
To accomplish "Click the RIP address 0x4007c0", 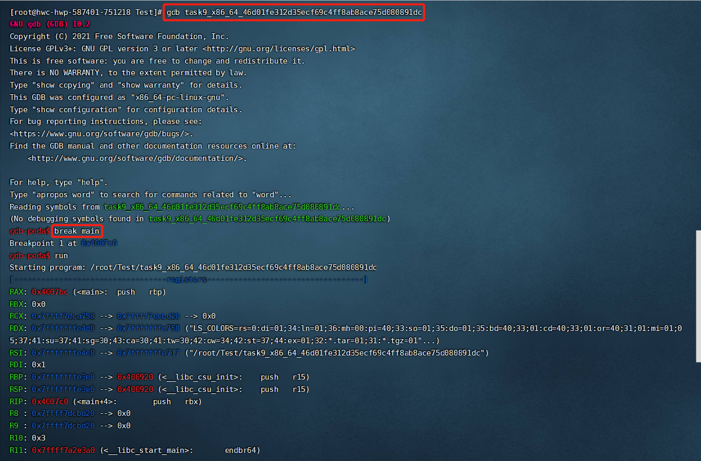I will pos(49,401).
